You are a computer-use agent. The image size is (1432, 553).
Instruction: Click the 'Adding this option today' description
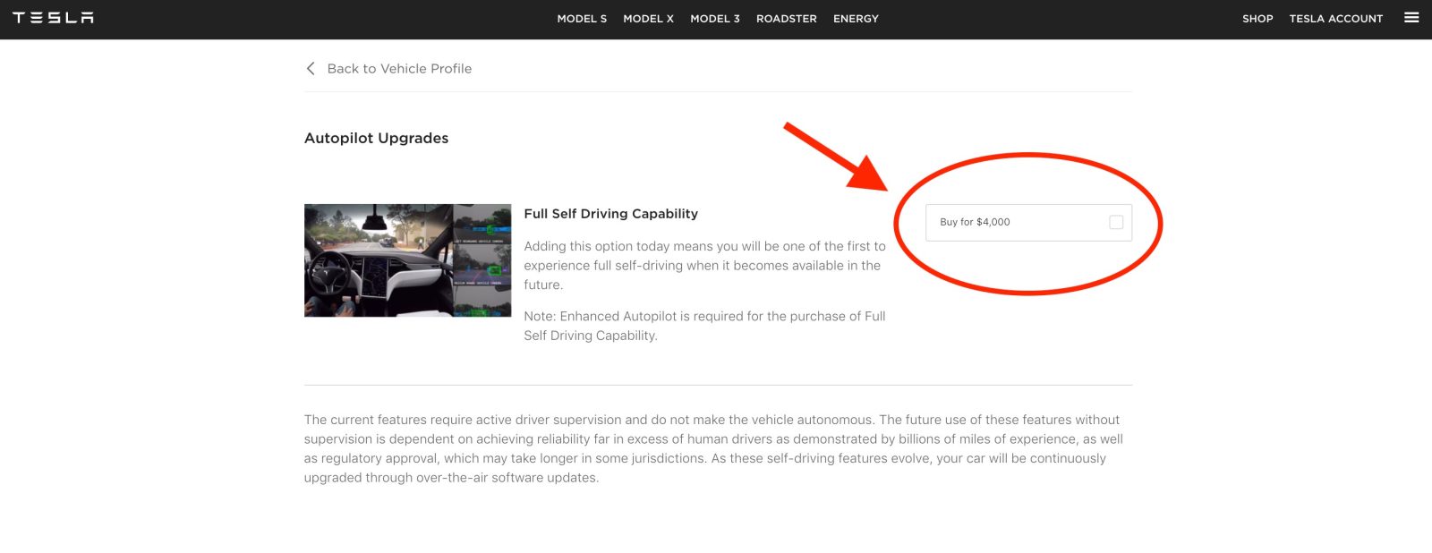(x=704, y=266)
